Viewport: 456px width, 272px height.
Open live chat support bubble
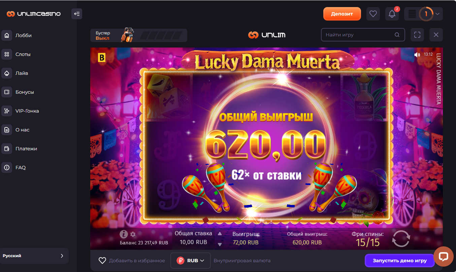coord(443,257)
